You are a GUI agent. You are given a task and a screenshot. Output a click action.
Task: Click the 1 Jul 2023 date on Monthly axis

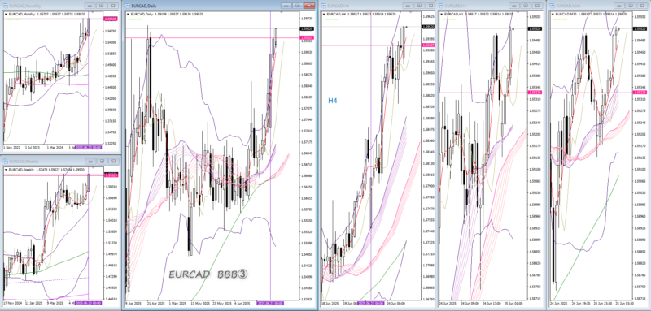33,148
